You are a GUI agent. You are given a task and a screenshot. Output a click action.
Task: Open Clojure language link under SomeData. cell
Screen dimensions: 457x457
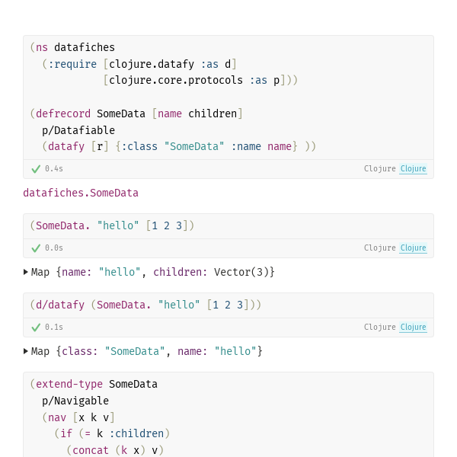coord(413,248)
